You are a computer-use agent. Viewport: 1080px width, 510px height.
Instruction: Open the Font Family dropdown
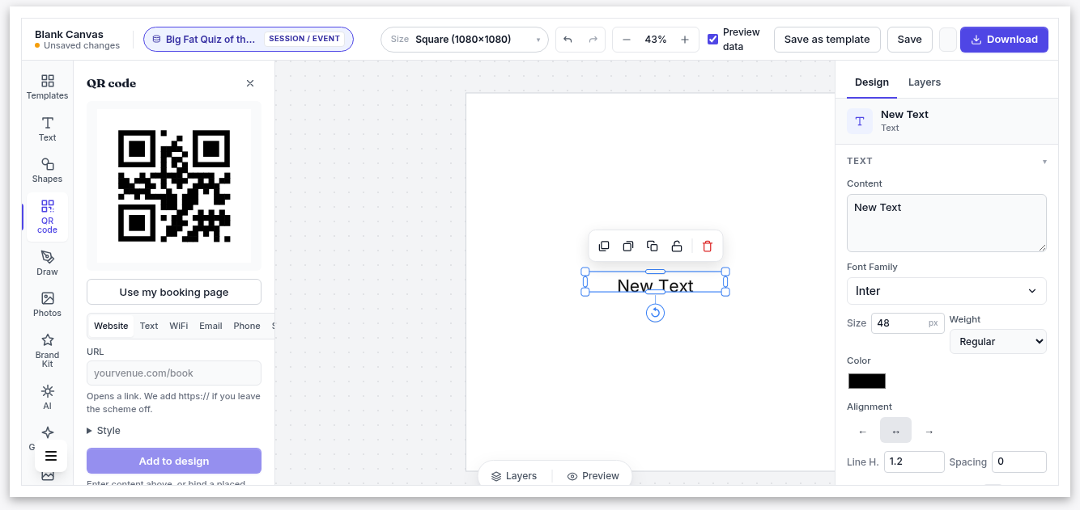click(946, 291)
